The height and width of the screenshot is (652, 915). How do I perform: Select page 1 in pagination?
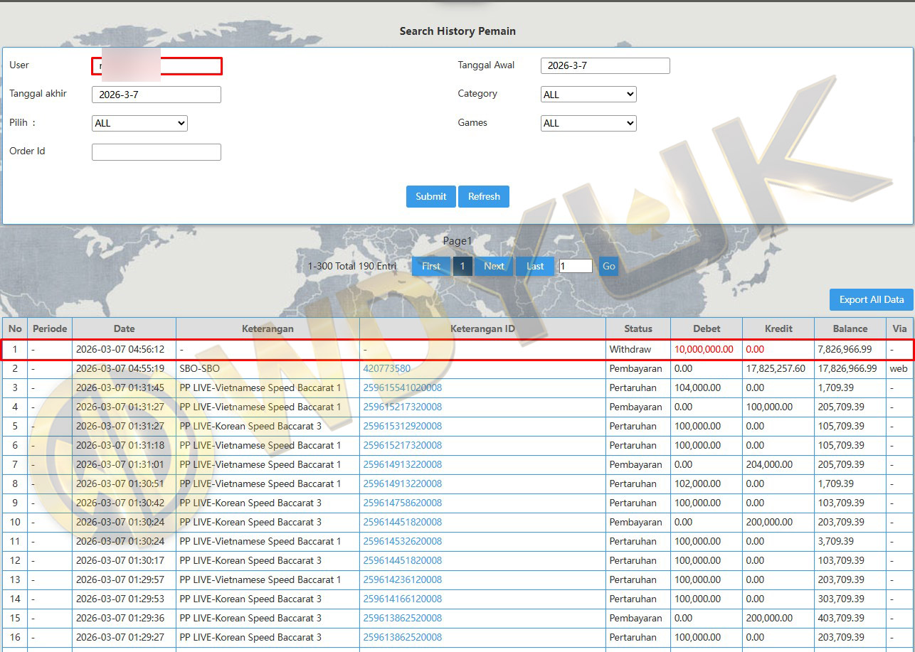pos(462,266)
